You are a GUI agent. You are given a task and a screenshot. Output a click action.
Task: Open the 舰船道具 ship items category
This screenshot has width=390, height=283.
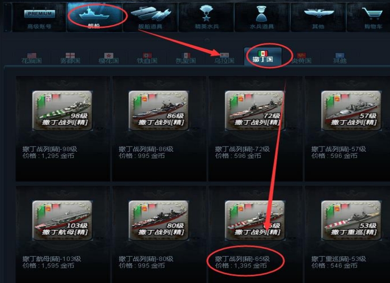(150, 17)
